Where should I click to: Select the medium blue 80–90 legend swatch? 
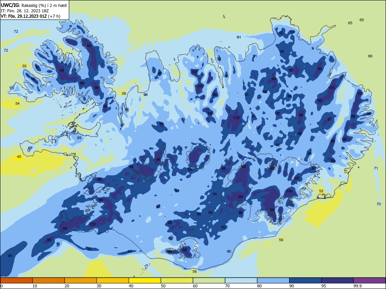tap(273, 281)
